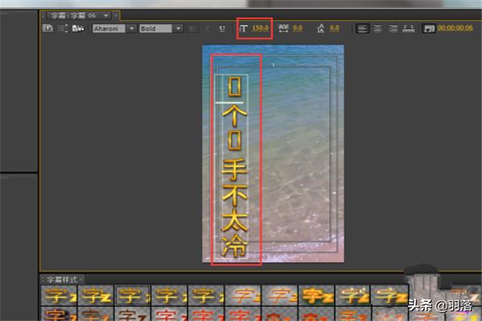Align text to the right
Image resolution: width=482 pixels, height=321 pixels.
pos(393,29)
